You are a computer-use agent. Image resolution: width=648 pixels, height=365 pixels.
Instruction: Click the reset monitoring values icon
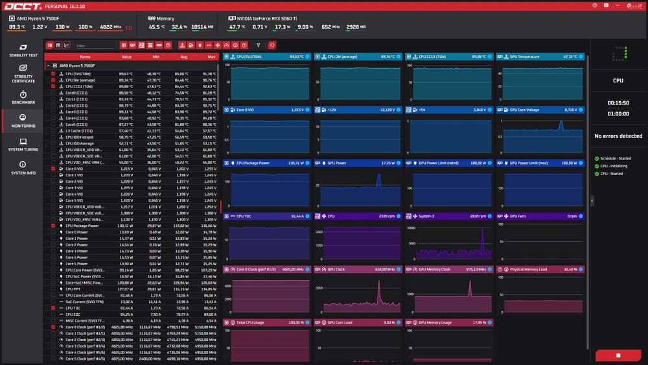pos(272,45)
